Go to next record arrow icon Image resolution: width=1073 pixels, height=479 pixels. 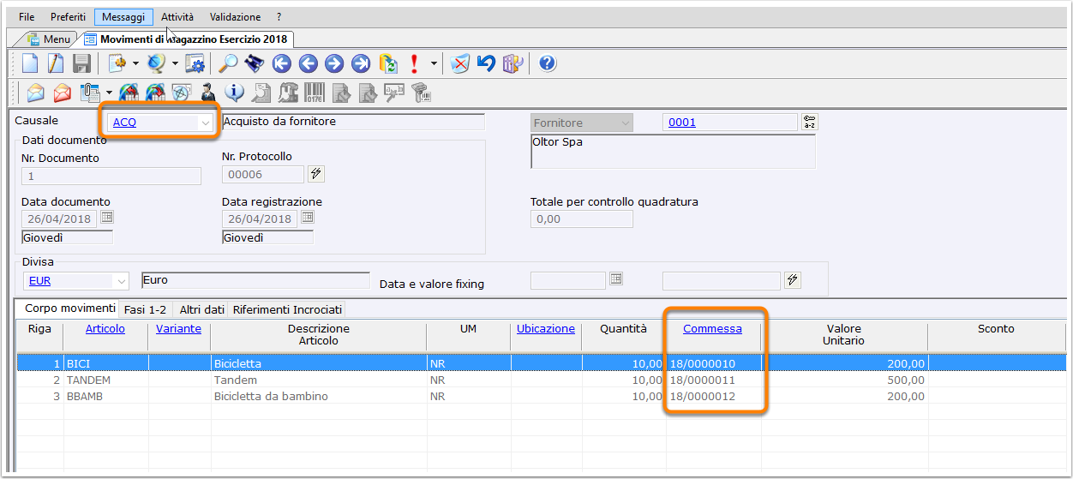click(334, 63)
